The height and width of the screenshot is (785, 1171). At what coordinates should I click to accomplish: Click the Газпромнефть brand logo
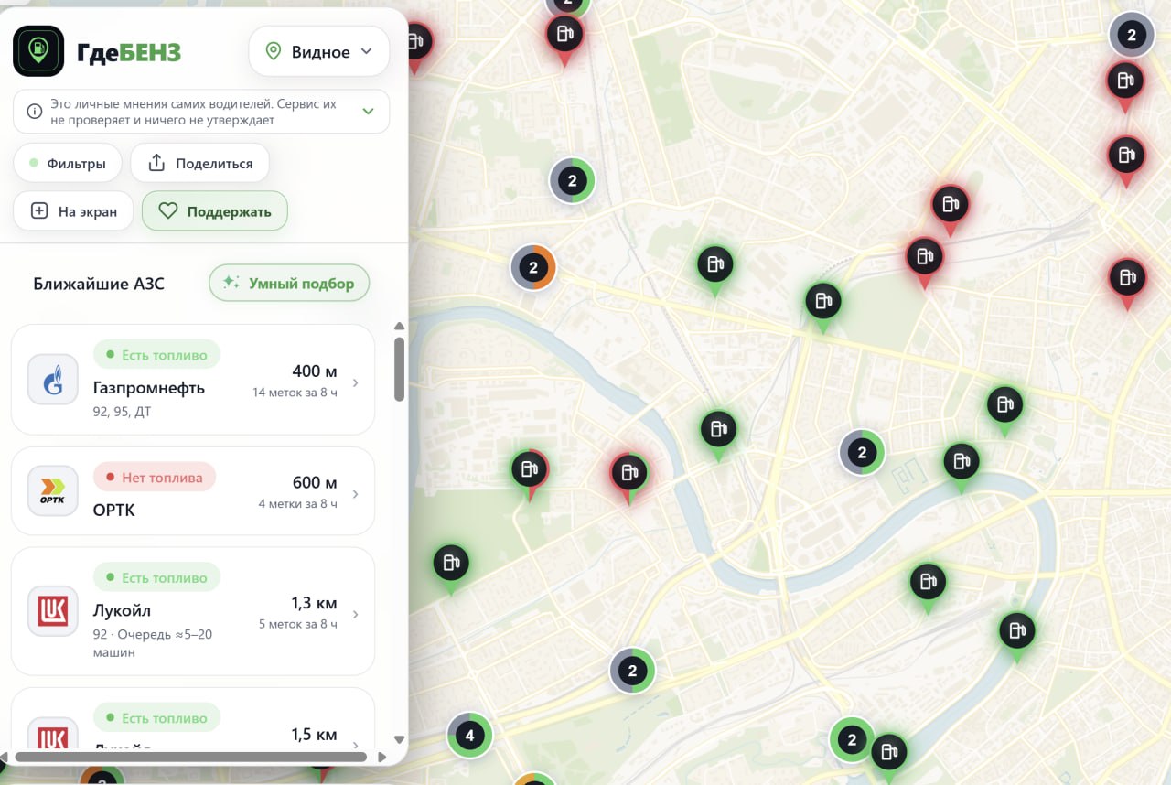(x=53, y=380)
